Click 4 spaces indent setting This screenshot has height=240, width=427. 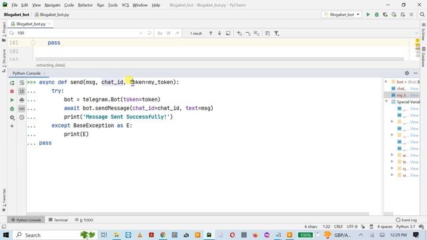[384, 227]
